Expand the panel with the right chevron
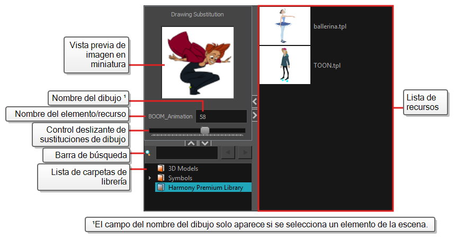 (255, 115)
